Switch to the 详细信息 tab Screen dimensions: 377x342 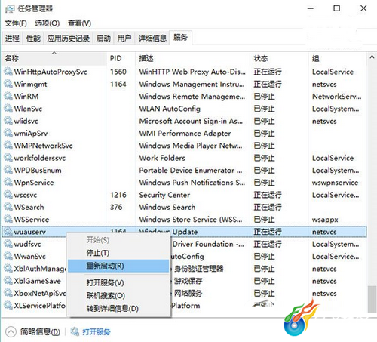[152, 39]
